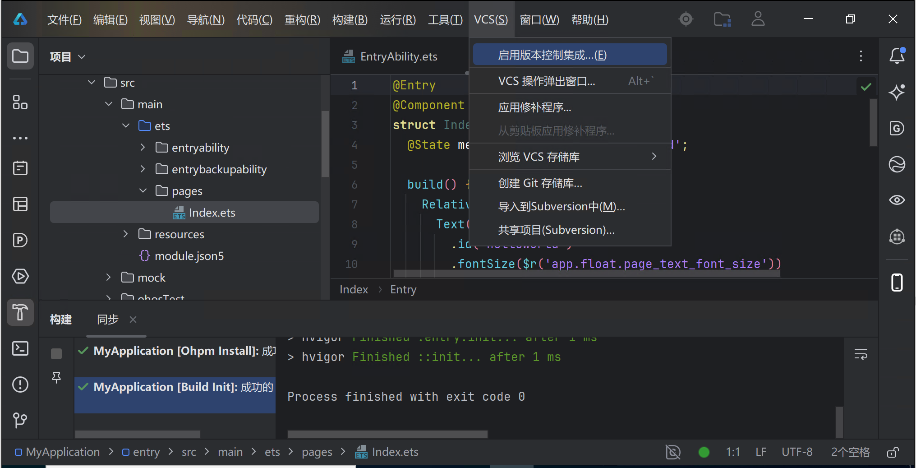Click the 1:1 cursor position indicator
The height and width of the screenshot is (468, 916).
pos(733,452)
